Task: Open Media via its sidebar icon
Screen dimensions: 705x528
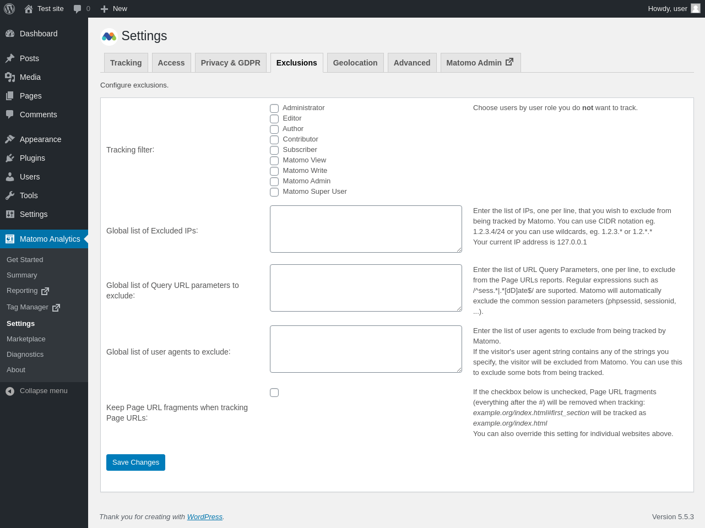Action: 10,77
